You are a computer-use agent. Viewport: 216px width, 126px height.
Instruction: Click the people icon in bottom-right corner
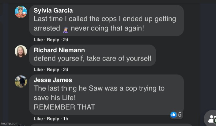pyautogui.click(x=212, y=119)
